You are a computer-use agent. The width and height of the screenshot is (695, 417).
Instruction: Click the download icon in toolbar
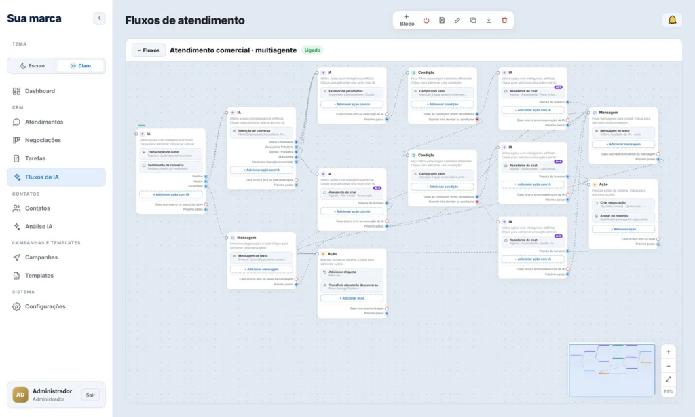(489, 20)
